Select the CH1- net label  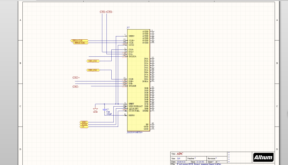coord(110,12)
